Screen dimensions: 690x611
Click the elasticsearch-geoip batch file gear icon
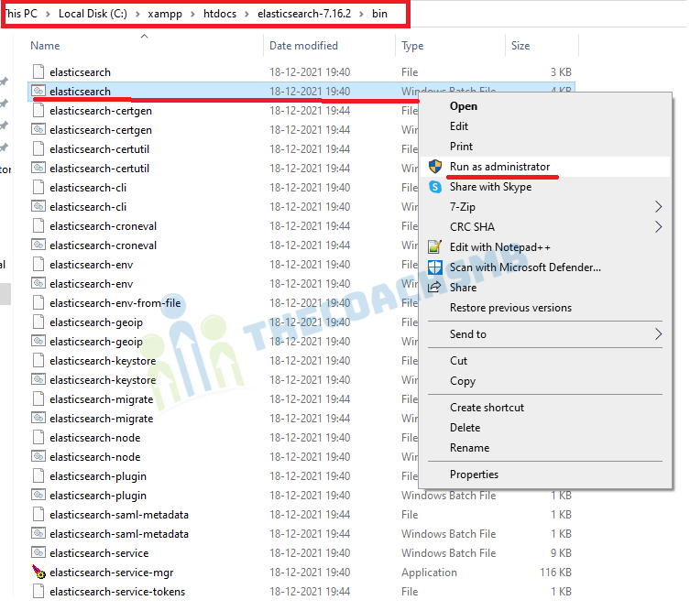coord(38,342)
